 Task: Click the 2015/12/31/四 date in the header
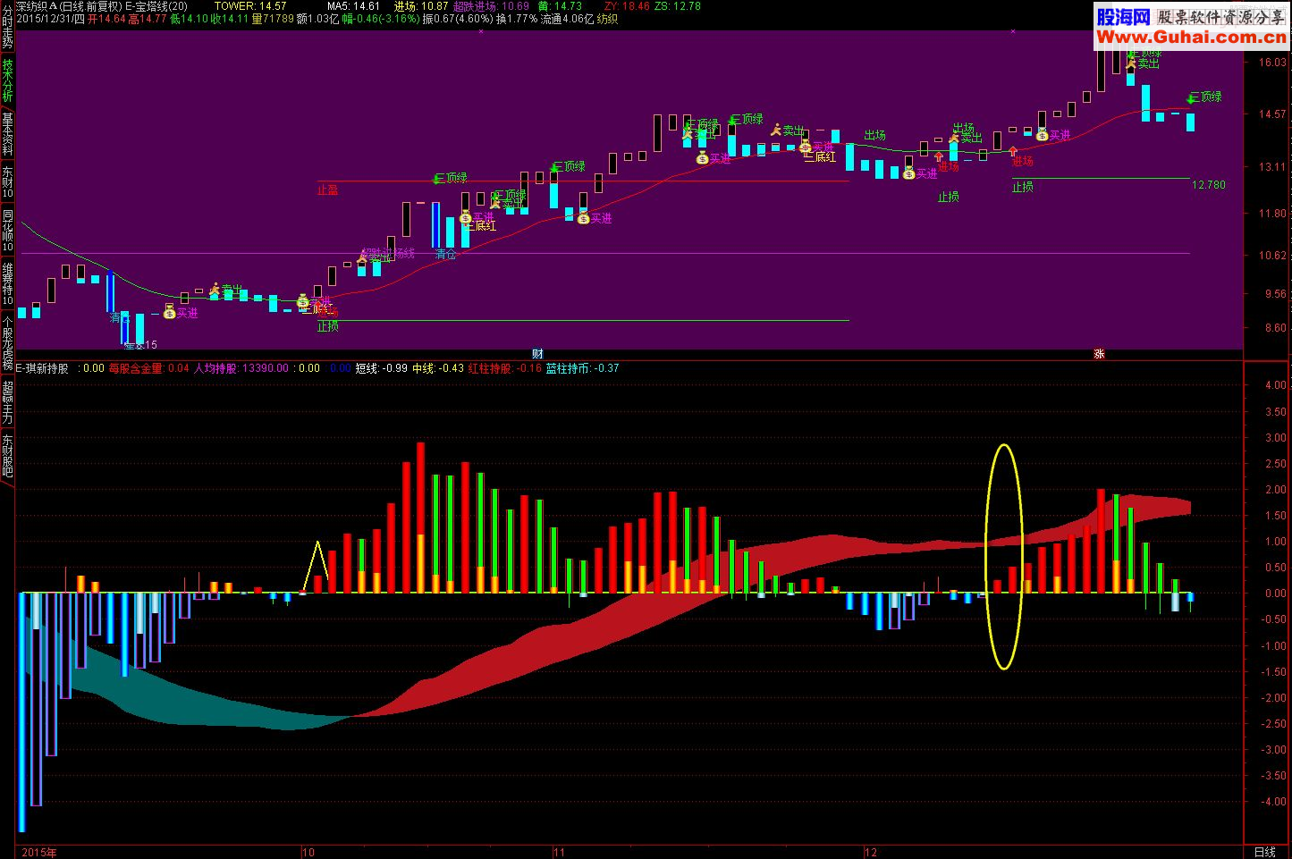[x=51, y=18]
